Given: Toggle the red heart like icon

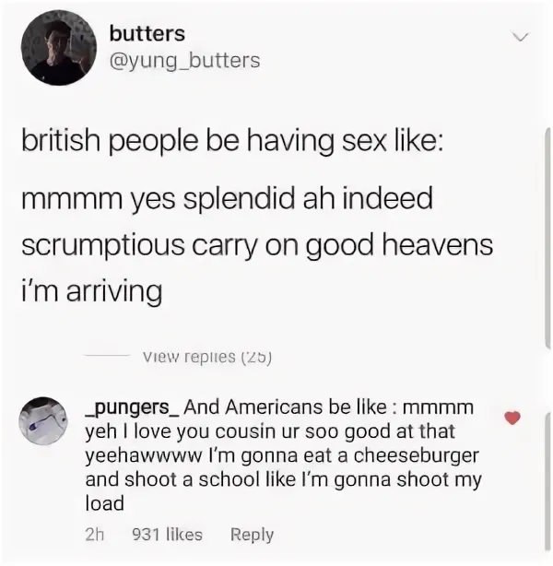Looking at the screenshot, I should pyautogui.click(x=512, y=418).
